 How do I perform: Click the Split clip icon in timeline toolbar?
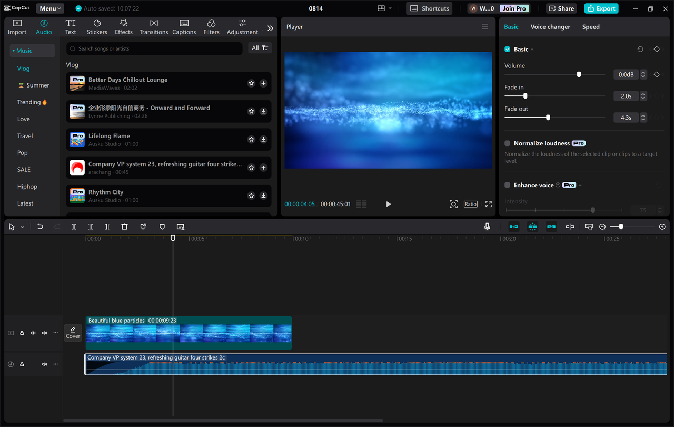pyautogui.click(x=74, y=227)
